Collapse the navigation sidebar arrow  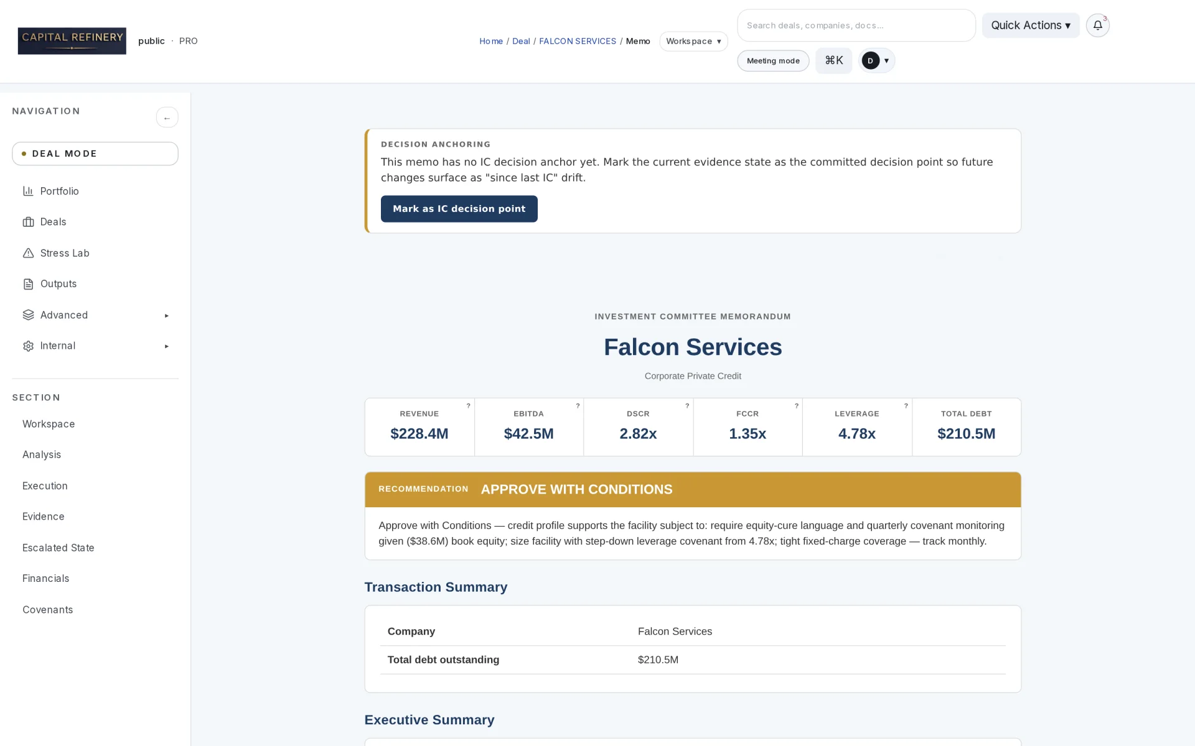[x=167, y=117]
